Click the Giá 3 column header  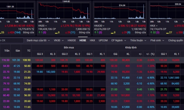[40, 54]
